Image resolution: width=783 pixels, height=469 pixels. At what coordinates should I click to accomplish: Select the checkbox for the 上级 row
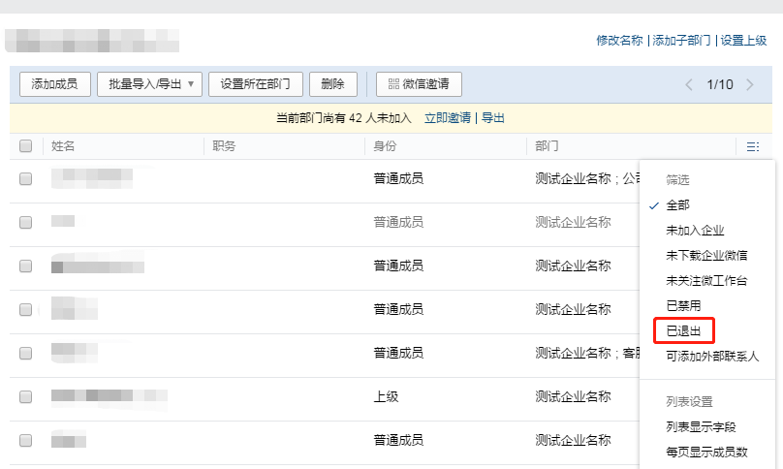pyautogui.click(x=26, y=396)
